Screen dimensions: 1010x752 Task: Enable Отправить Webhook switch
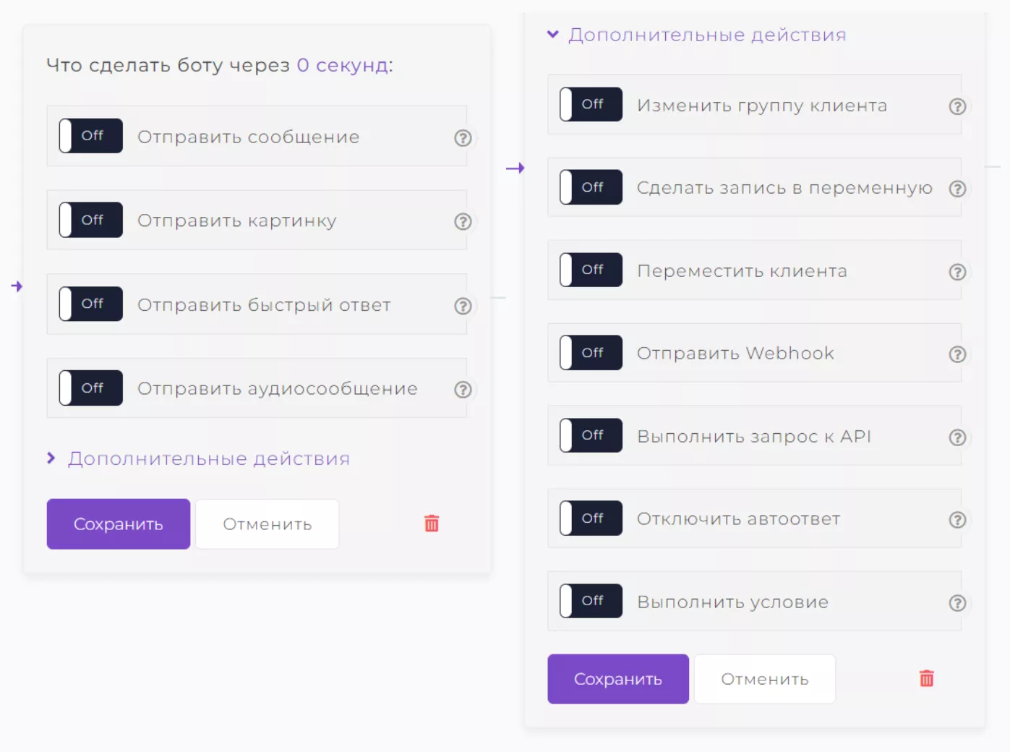tap(591, 353)
